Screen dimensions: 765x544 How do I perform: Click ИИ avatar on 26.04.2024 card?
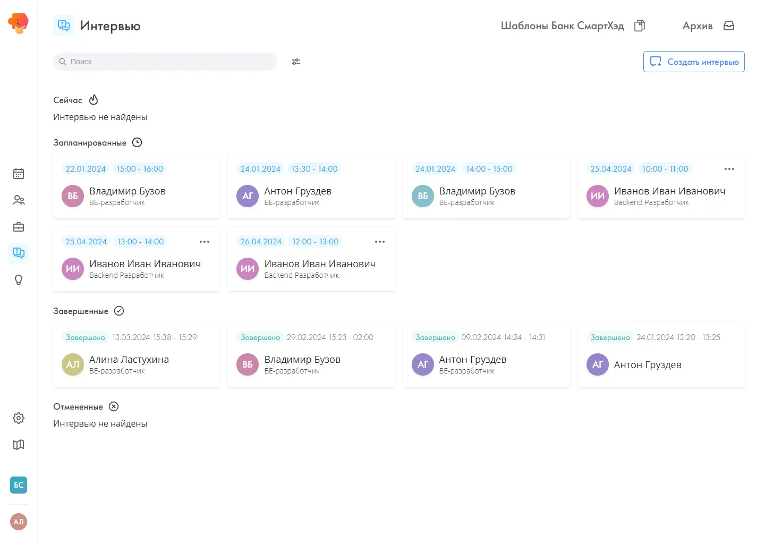248,269
